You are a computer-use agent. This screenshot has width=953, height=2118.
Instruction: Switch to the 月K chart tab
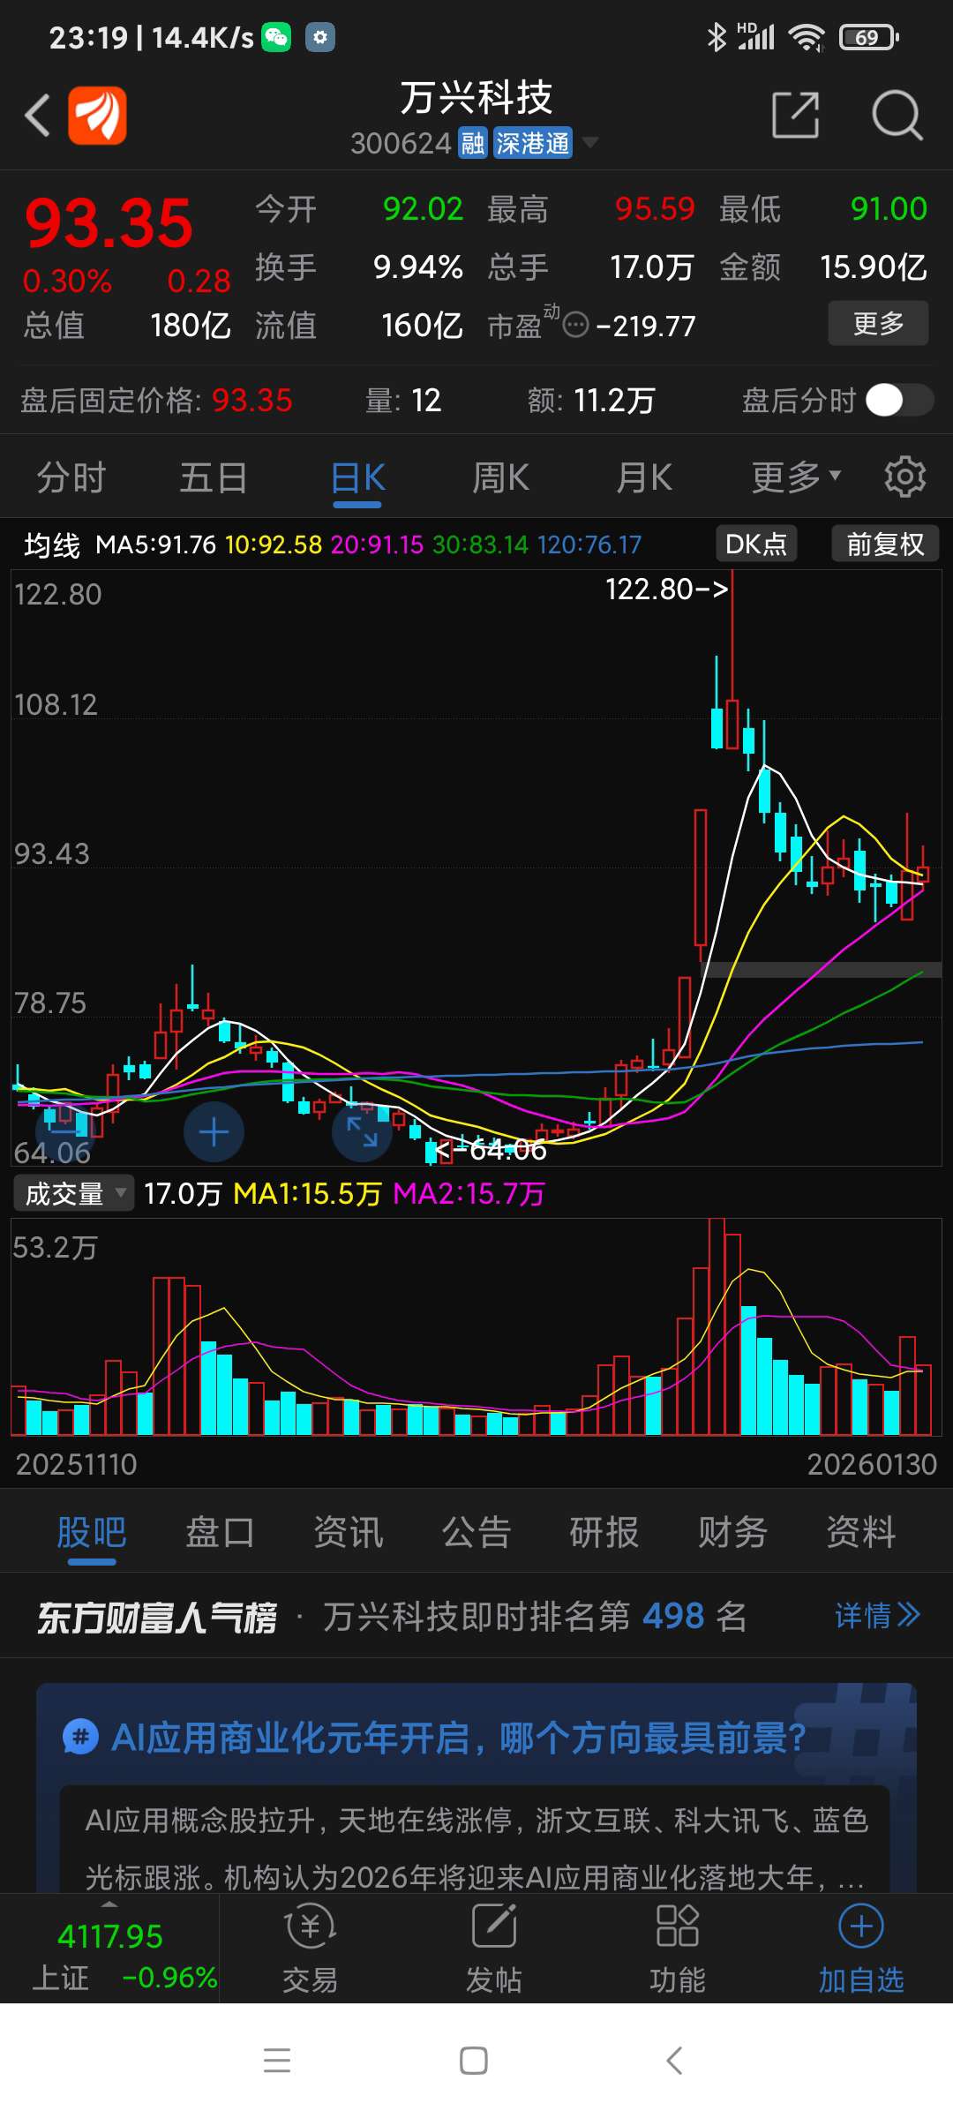[643, 477]
